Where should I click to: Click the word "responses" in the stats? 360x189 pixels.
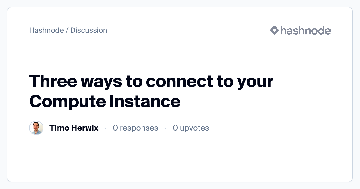tap(139, 128)
